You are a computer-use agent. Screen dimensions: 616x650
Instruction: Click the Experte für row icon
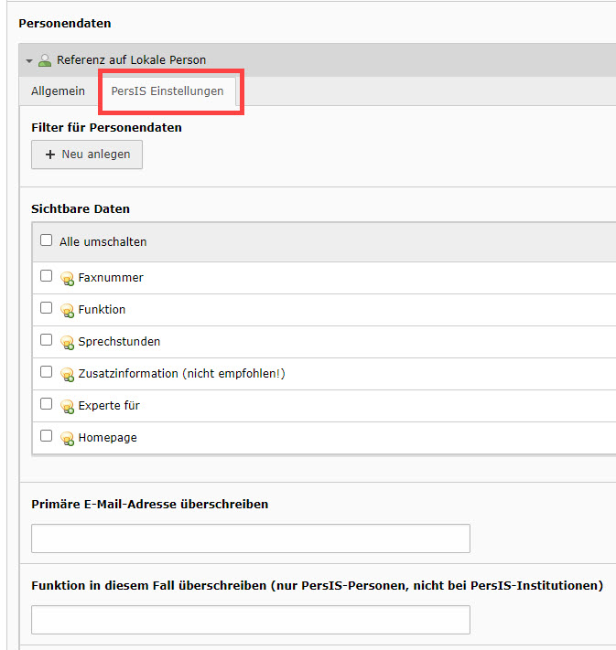[67, 406]
